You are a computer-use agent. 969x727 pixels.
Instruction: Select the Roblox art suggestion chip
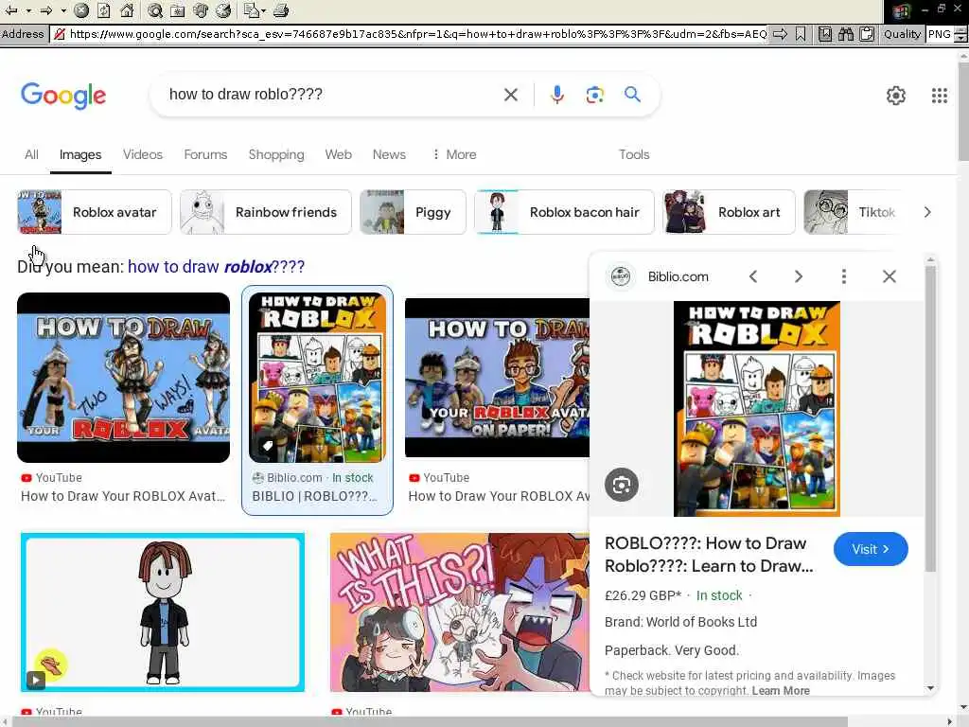tap(729, 212)
